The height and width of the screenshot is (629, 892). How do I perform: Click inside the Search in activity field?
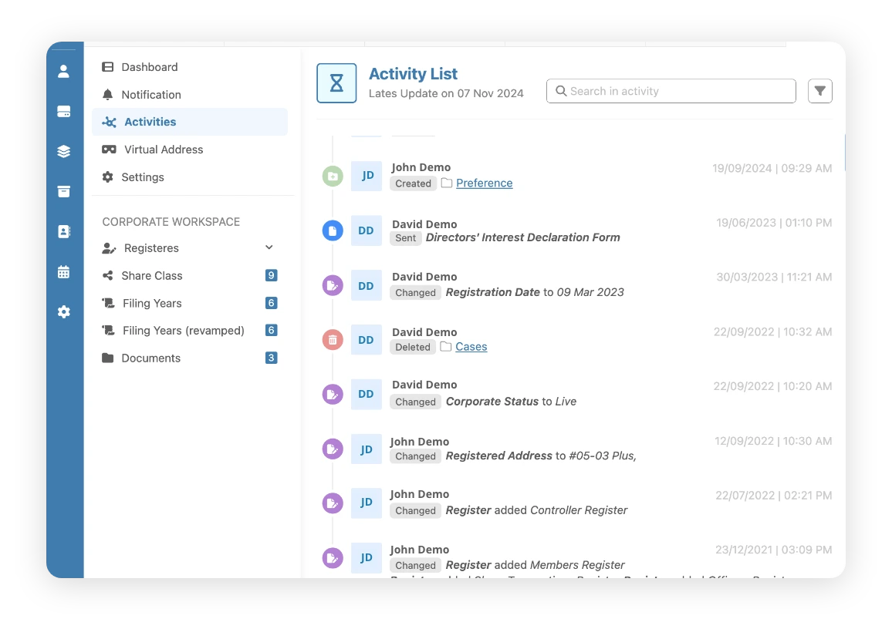[x=671, y=90]
